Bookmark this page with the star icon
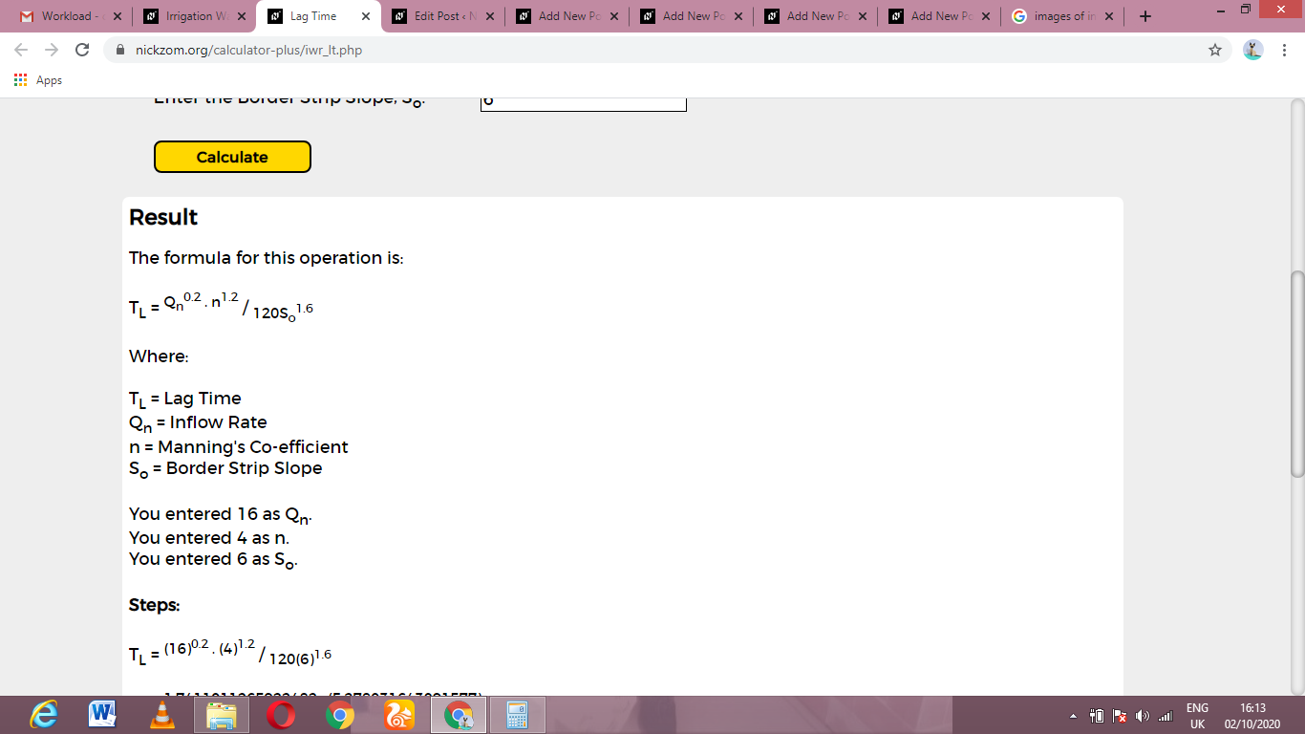This screenshot has width=1305, height=734. [1215, 50]
